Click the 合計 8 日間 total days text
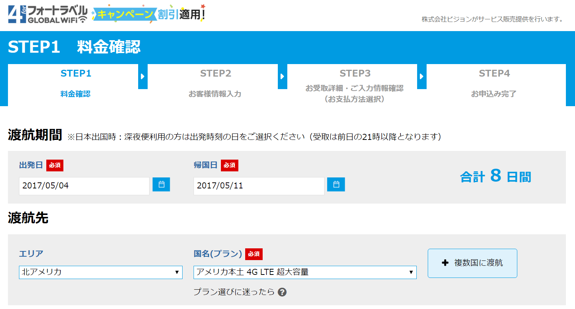Viewport: 575px width, 309px height. tap(495, 177)
